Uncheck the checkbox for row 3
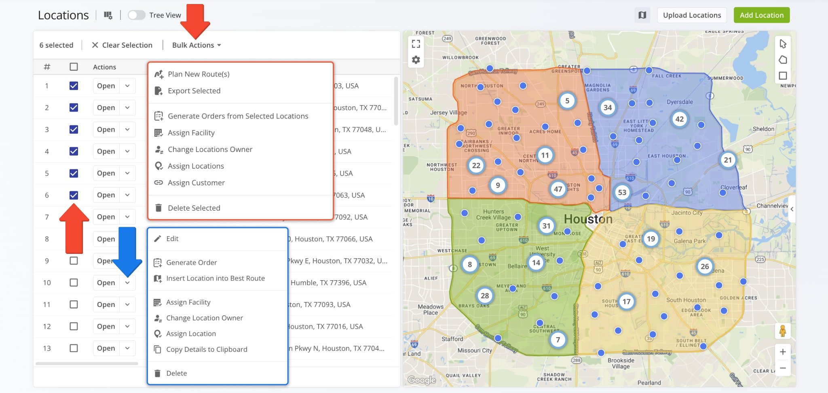Image resolution: width=828 pixels, height=393 pixels. pyautogui.click(x=74, y=129)
